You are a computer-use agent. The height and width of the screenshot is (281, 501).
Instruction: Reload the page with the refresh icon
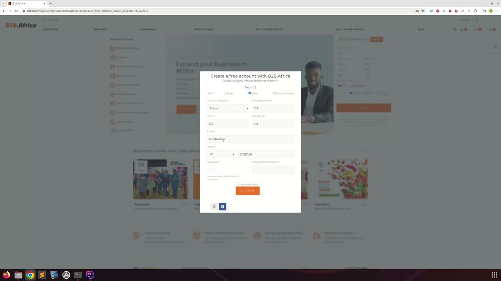(x=16, y=11)
